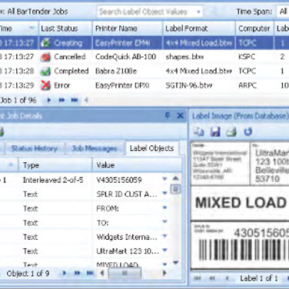Sort jobs by Printer Name column

point(128,28)
